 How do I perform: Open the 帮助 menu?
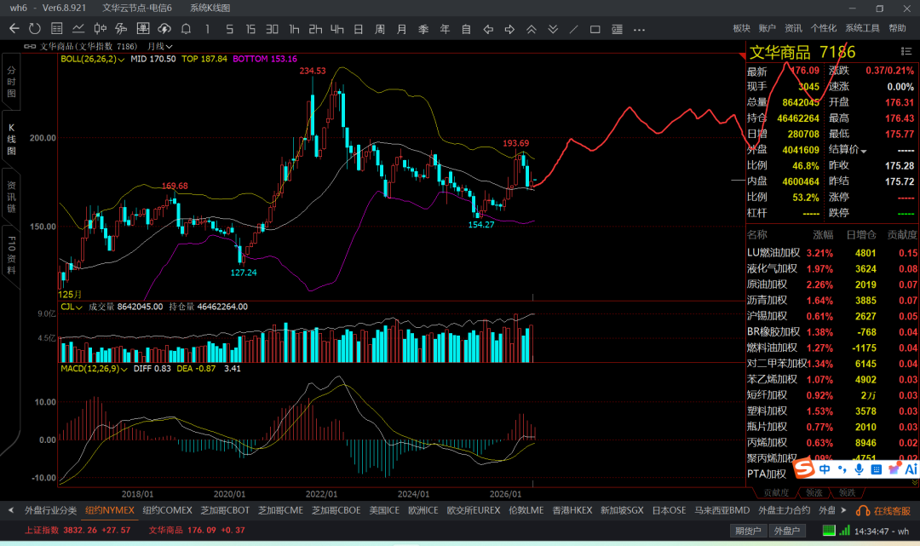pos(897,28)
